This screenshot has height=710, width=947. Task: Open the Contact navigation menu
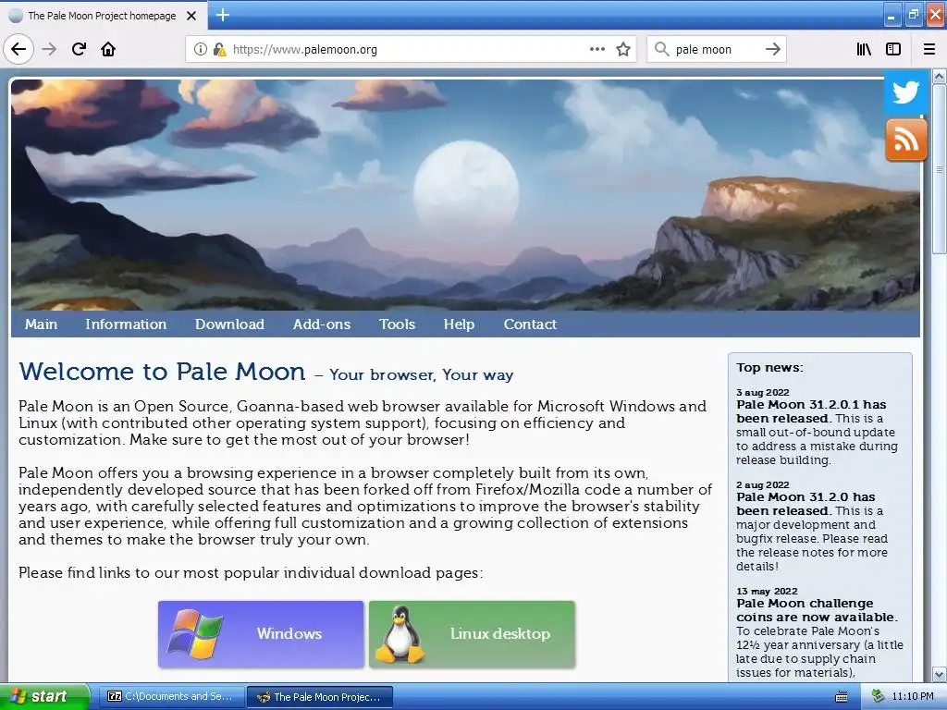[x=530, y=324]
